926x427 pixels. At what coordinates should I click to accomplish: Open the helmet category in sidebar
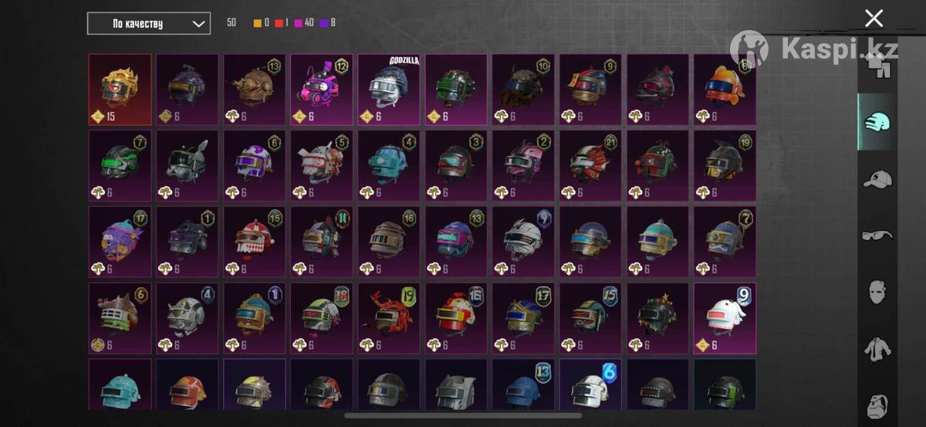click(877, 122)
